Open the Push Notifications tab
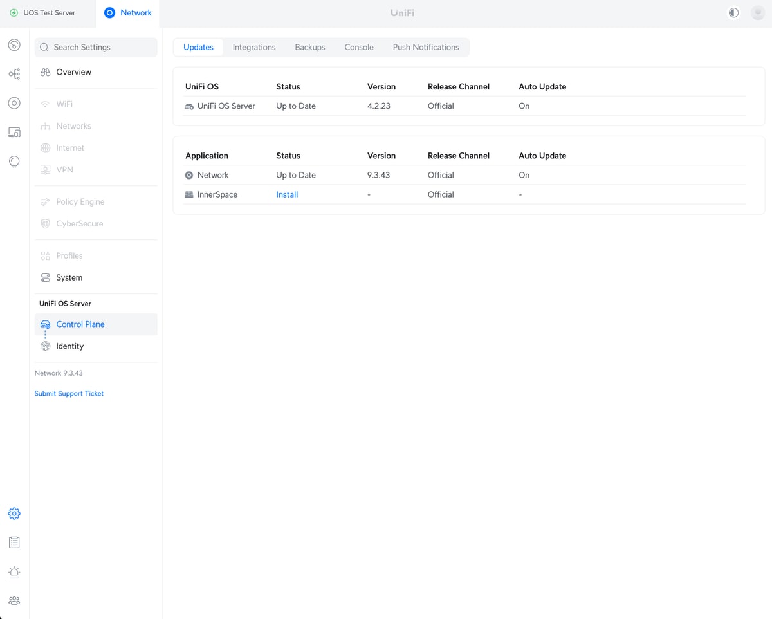Image resolution: width=772 pixels, height=619 pixels. [x=425, y=47]
